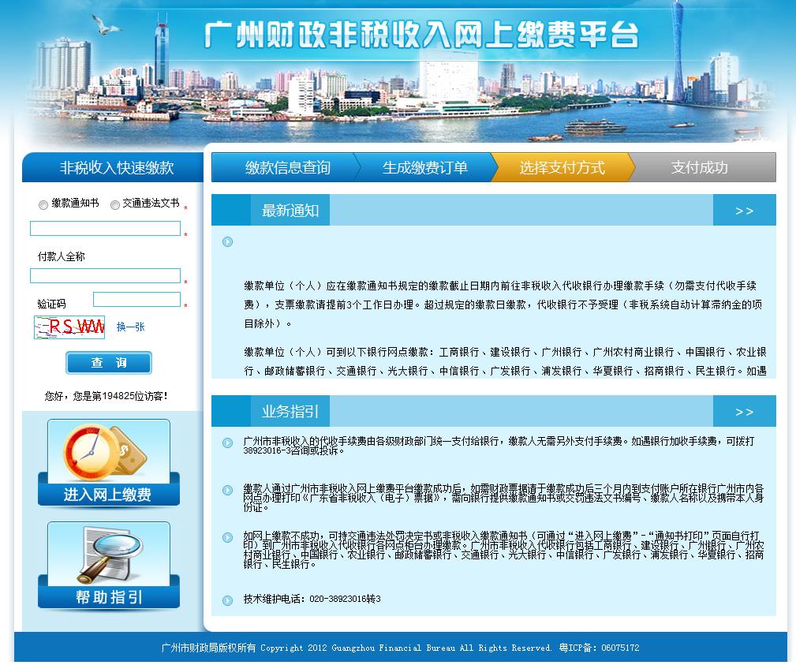This screenshot has height=665, width=796.
Task: Click the 付款人全称 input field
Action: pos(105,276)
